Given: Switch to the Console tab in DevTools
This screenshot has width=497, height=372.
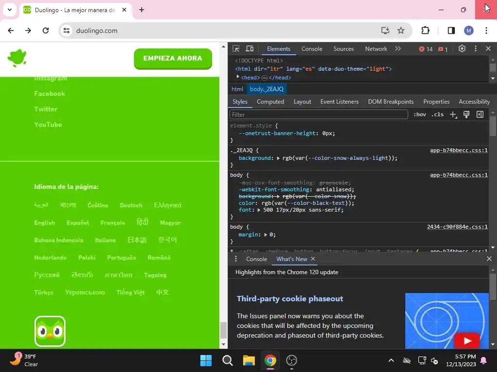Looking at the screenshot, I should tap(312, 49).
